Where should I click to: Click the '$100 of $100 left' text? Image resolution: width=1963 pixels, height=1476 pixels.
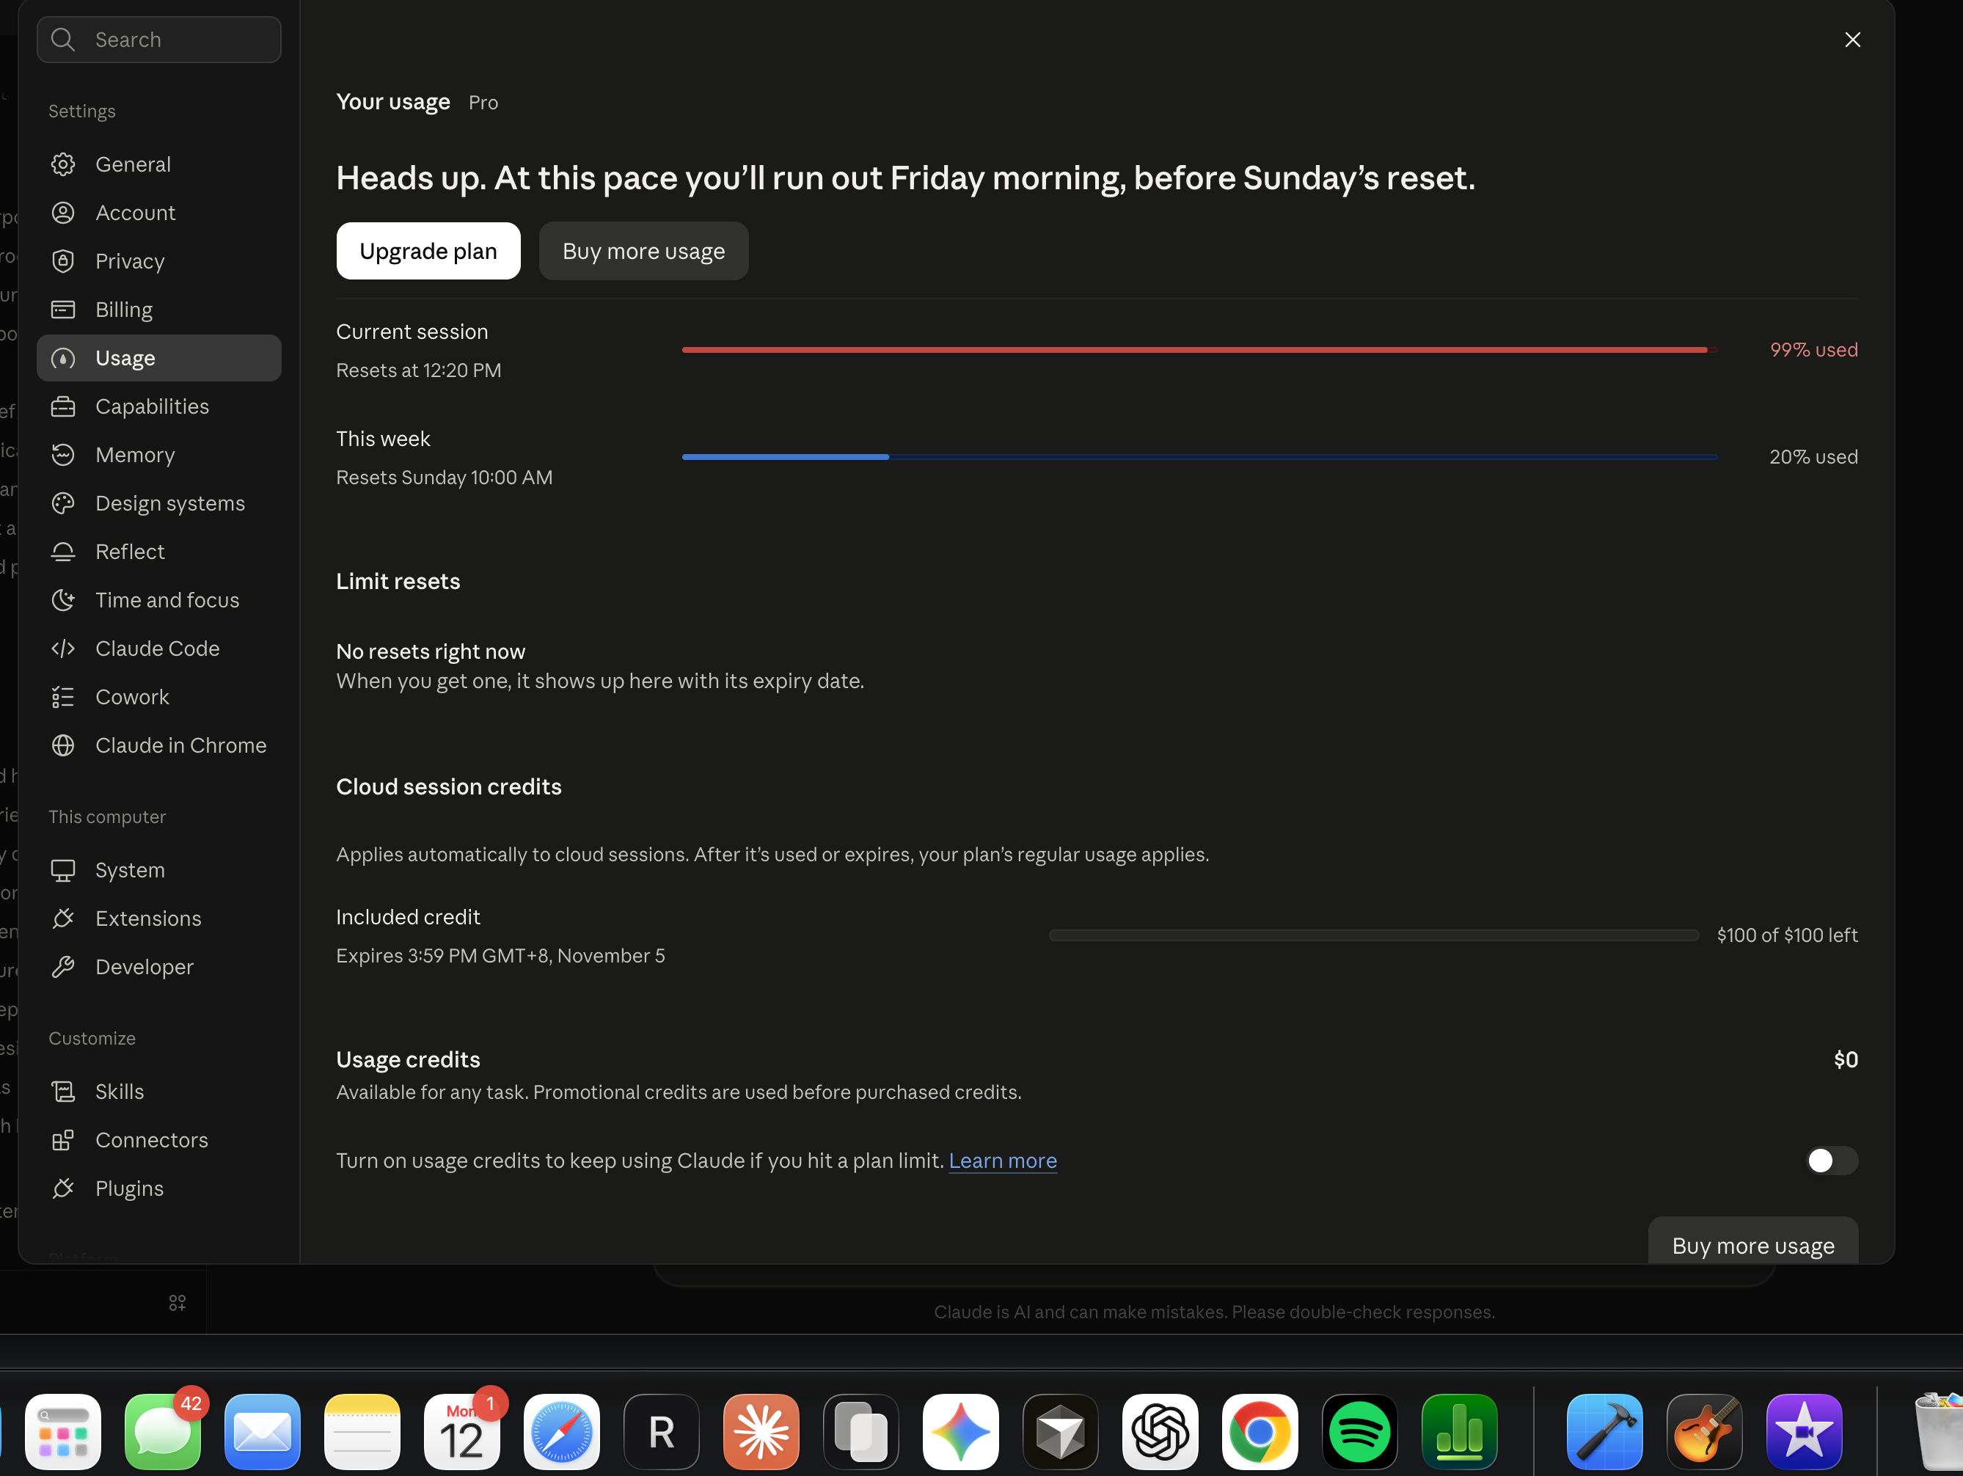pos(1786,935)
